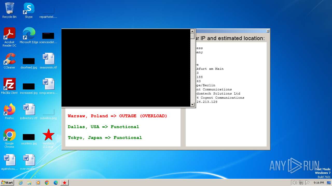332x186 pixels.
Task: Open seasonmin.rtf document
Action: (48, 61)
